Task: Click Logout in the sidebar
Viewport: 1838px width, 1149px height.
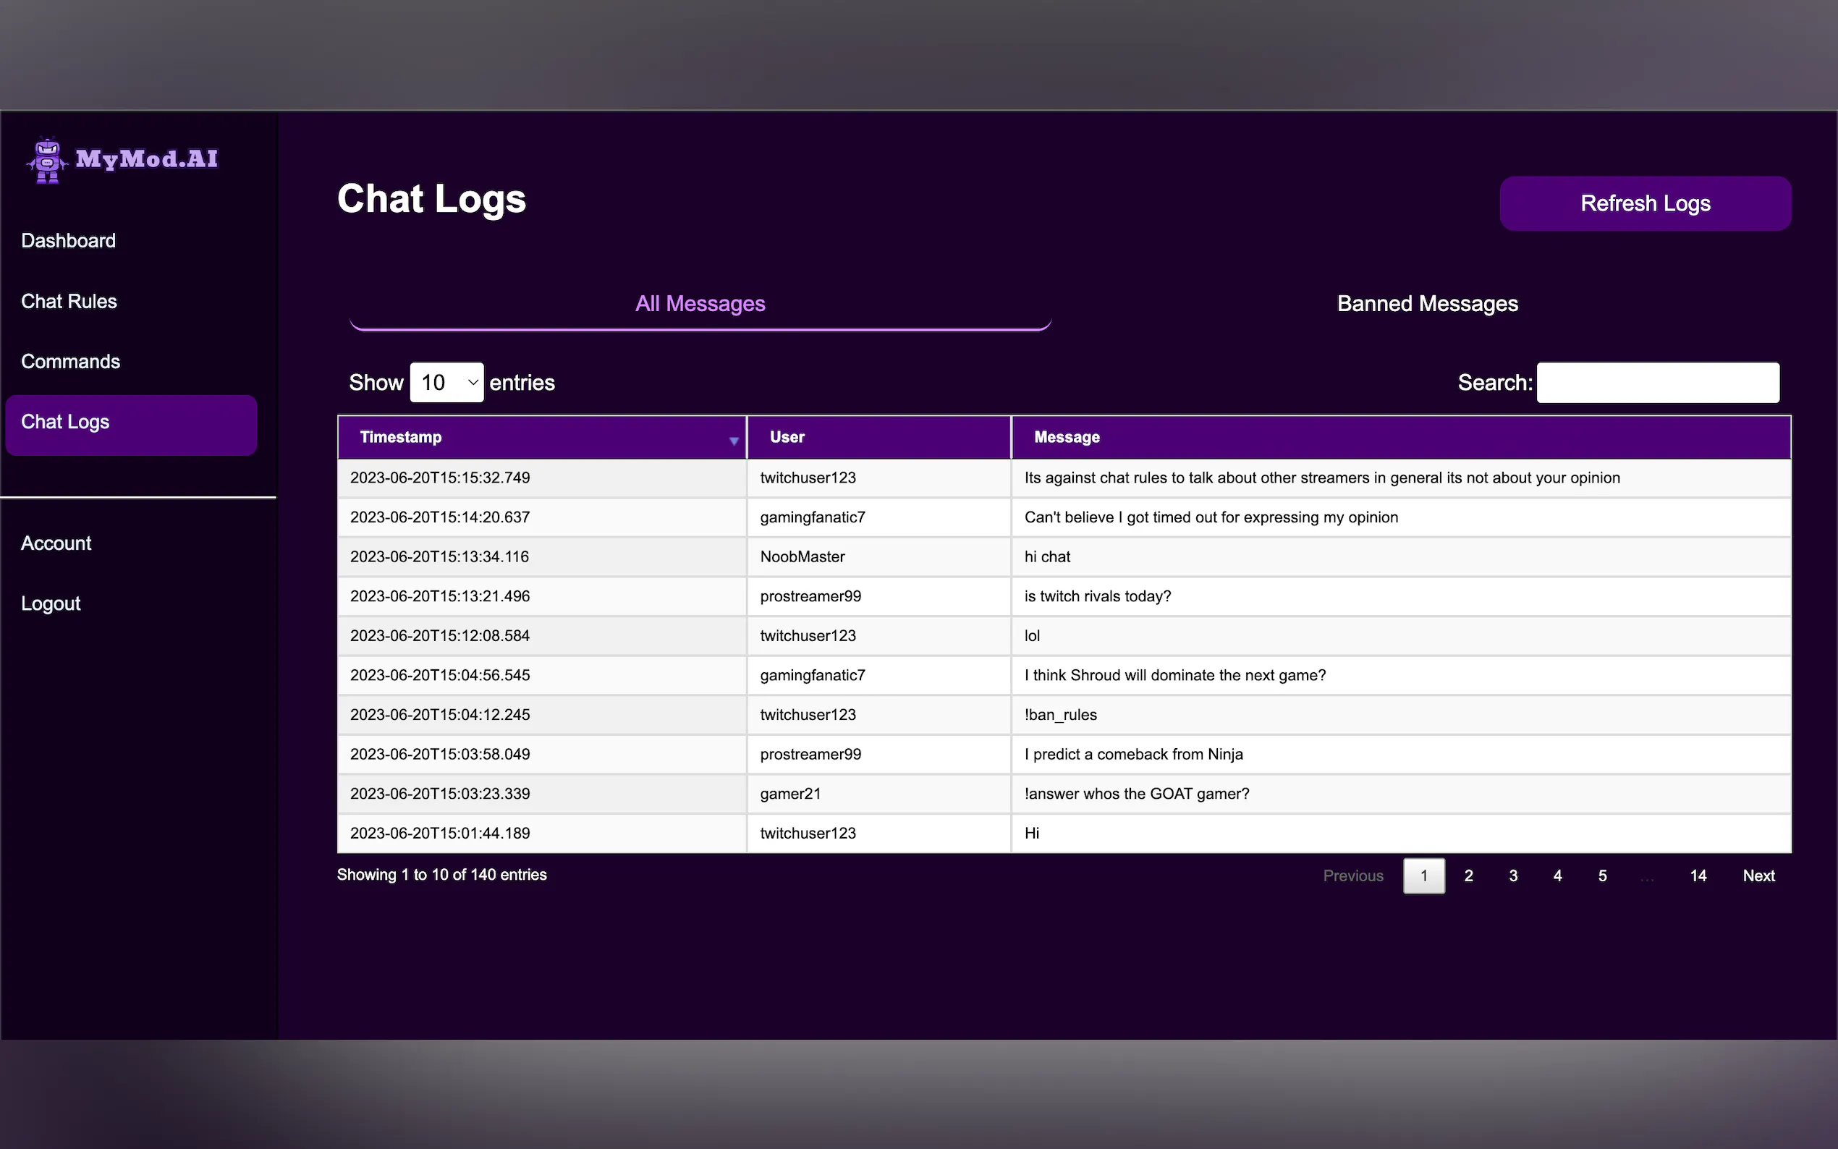Action: pyautogui.click(x=51, y=603)
